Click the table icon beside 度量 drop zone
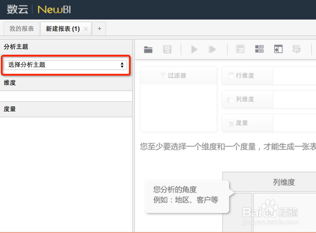 pyautogui.click(x=230, y=122)
